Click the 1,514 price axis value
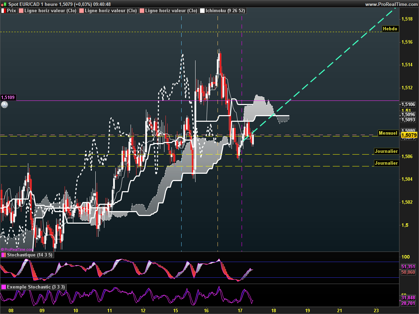Screen dimensions: 419x314 [407, 65]
